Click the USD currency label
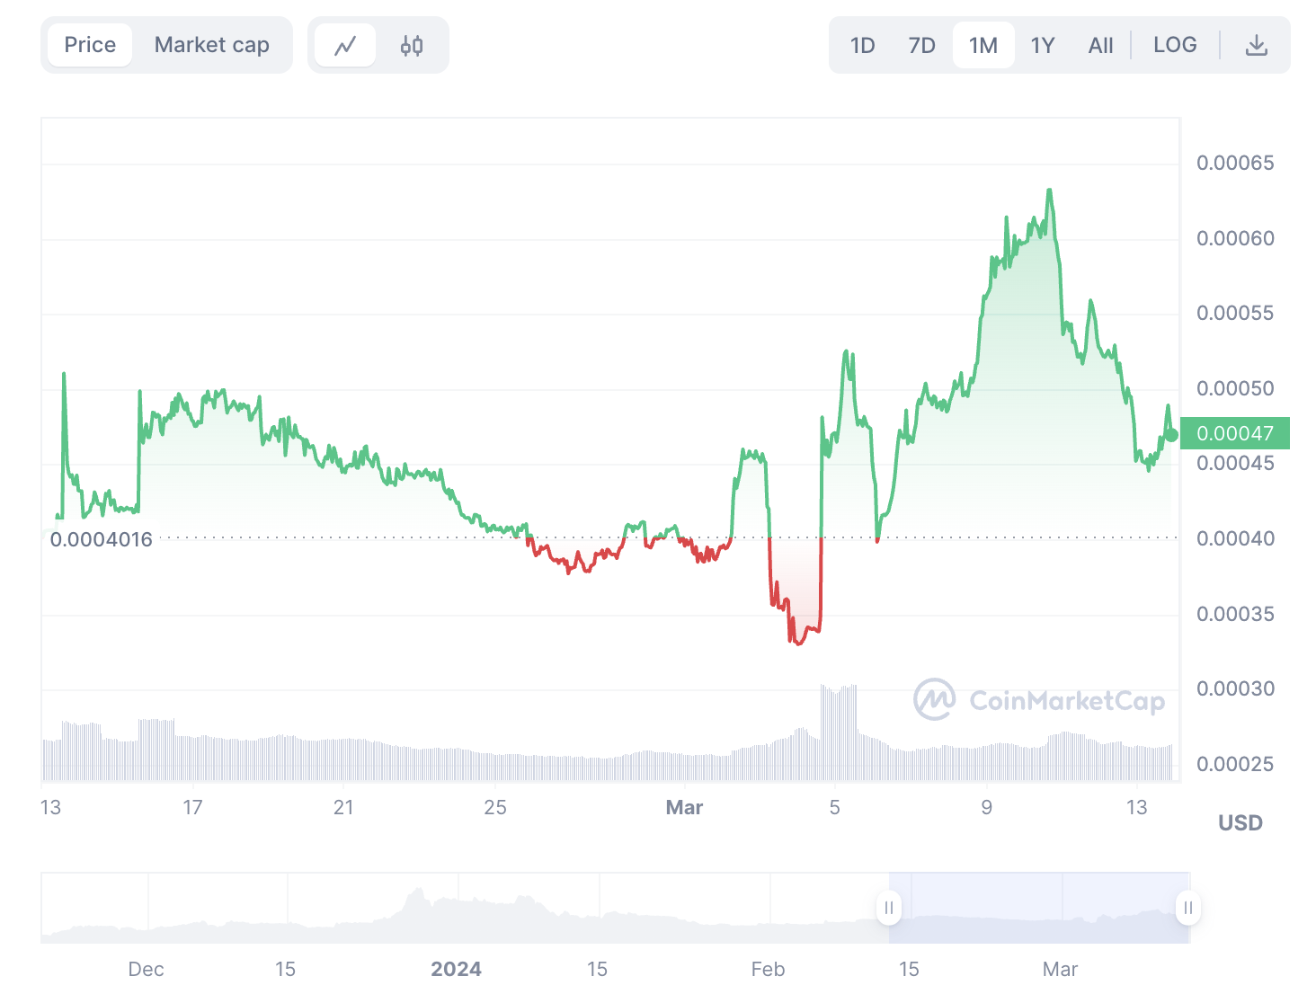Screen dimensions: 1316x1003 click(1240, 822)
